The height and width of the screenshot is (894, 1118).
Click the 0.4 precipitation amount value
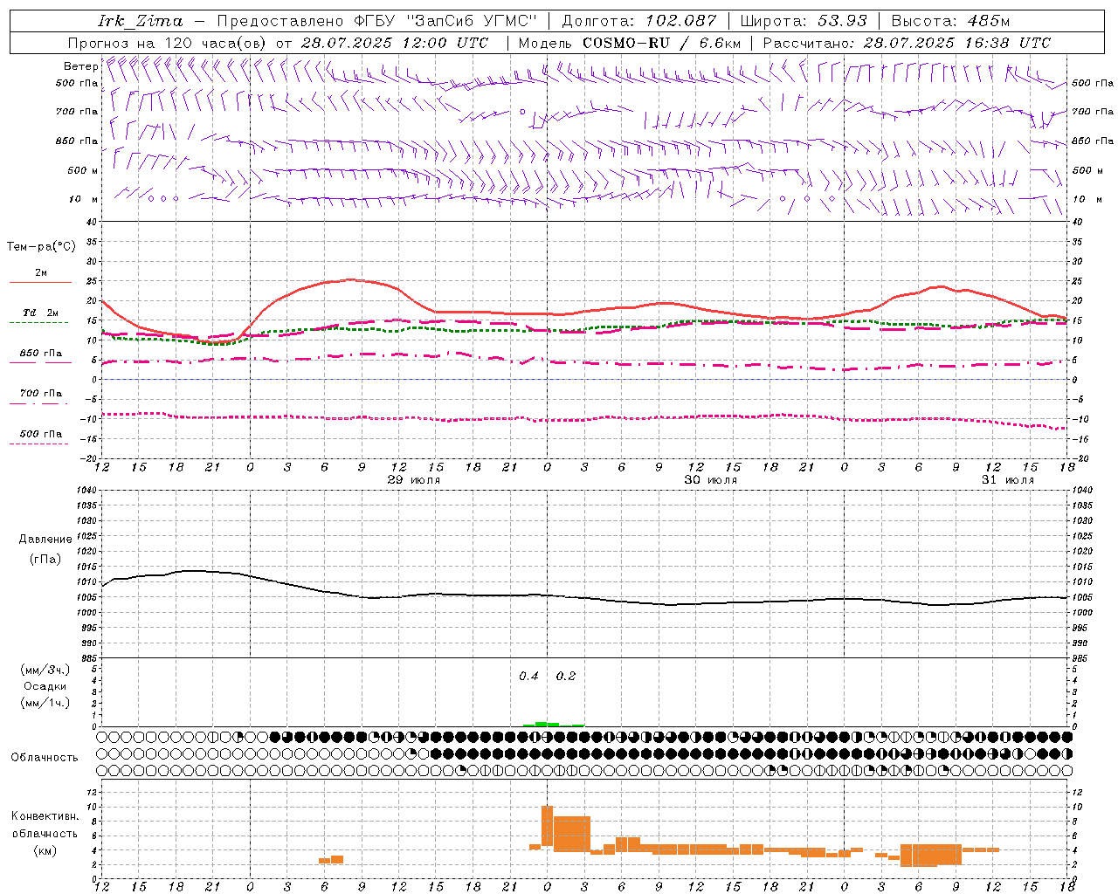528,677
